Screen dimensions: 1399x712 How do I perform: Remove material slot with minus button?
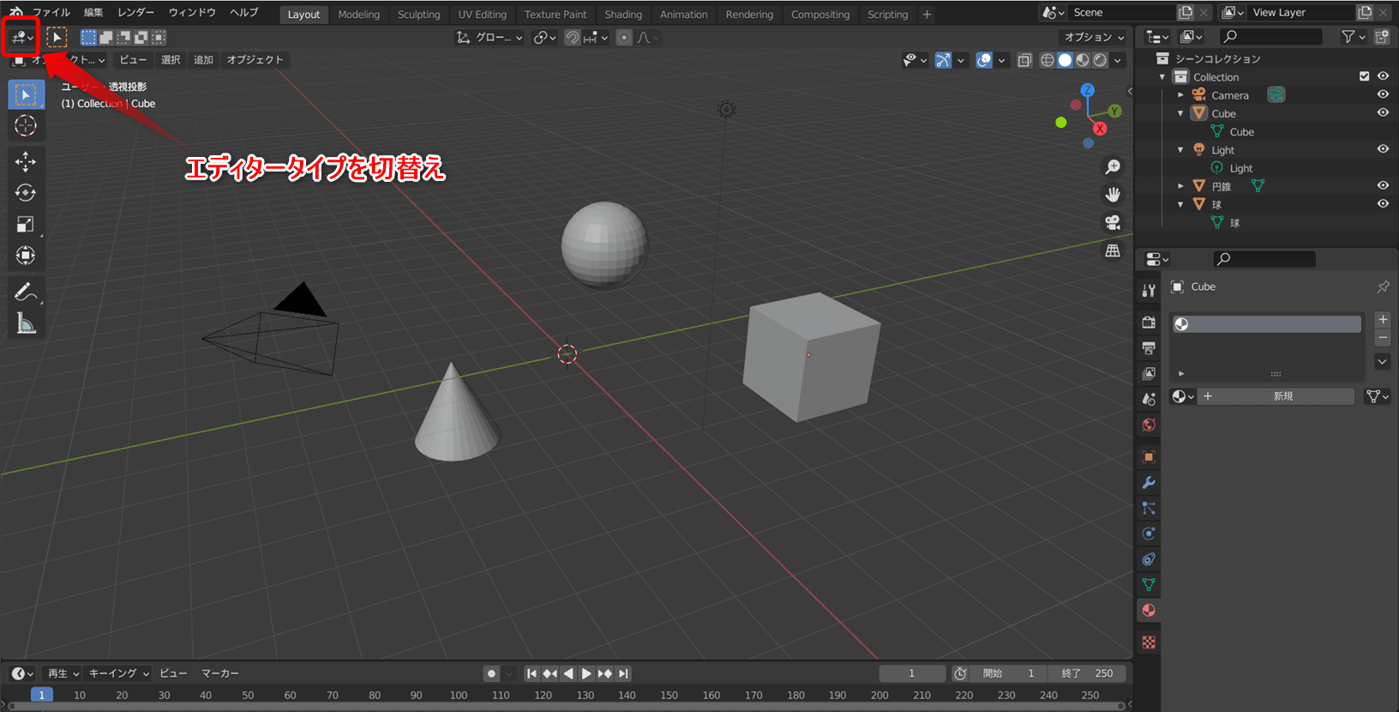[1383, 339]
